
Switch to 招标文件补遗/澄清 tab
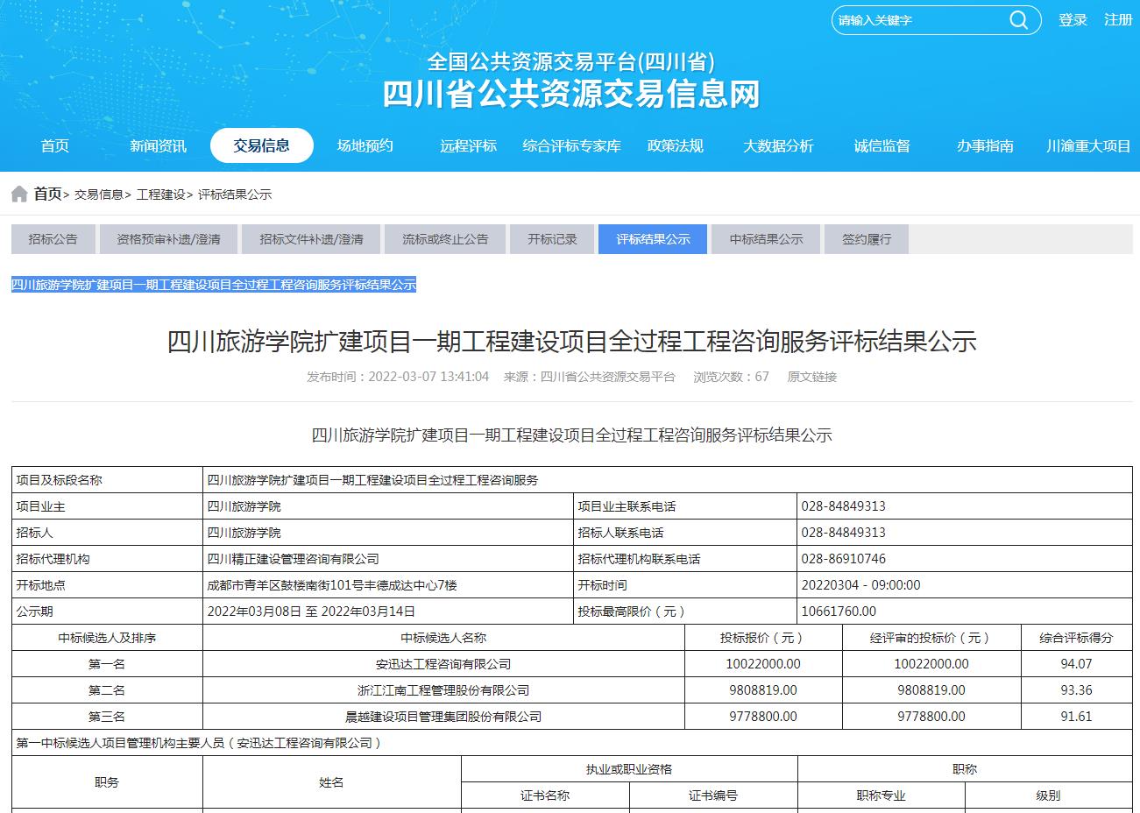click(x=311, y=239)
